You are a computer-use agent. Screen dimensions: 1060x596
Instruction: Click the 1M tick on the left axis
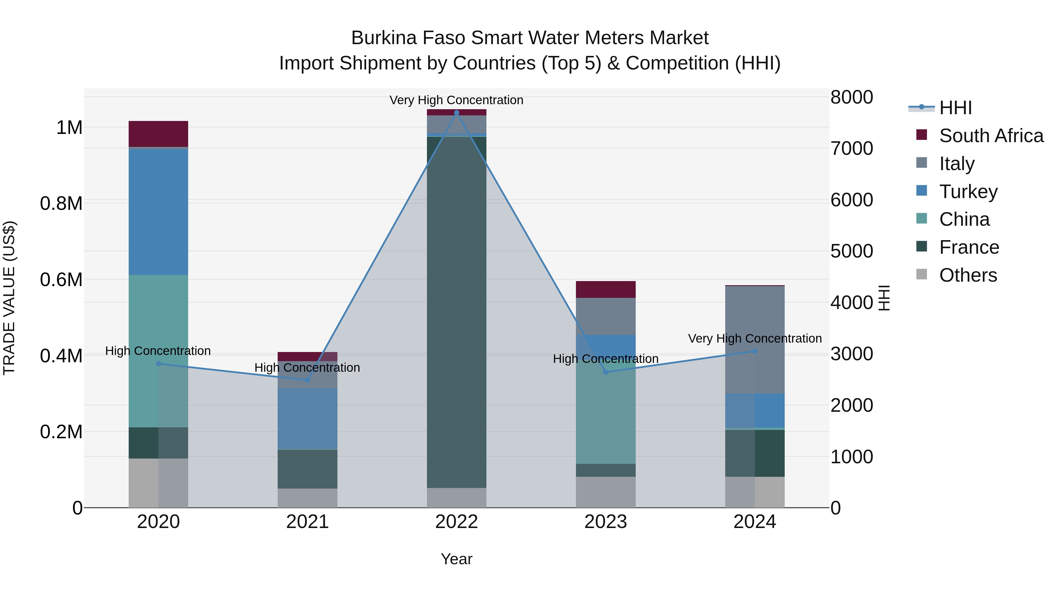(x=69, y=127)
